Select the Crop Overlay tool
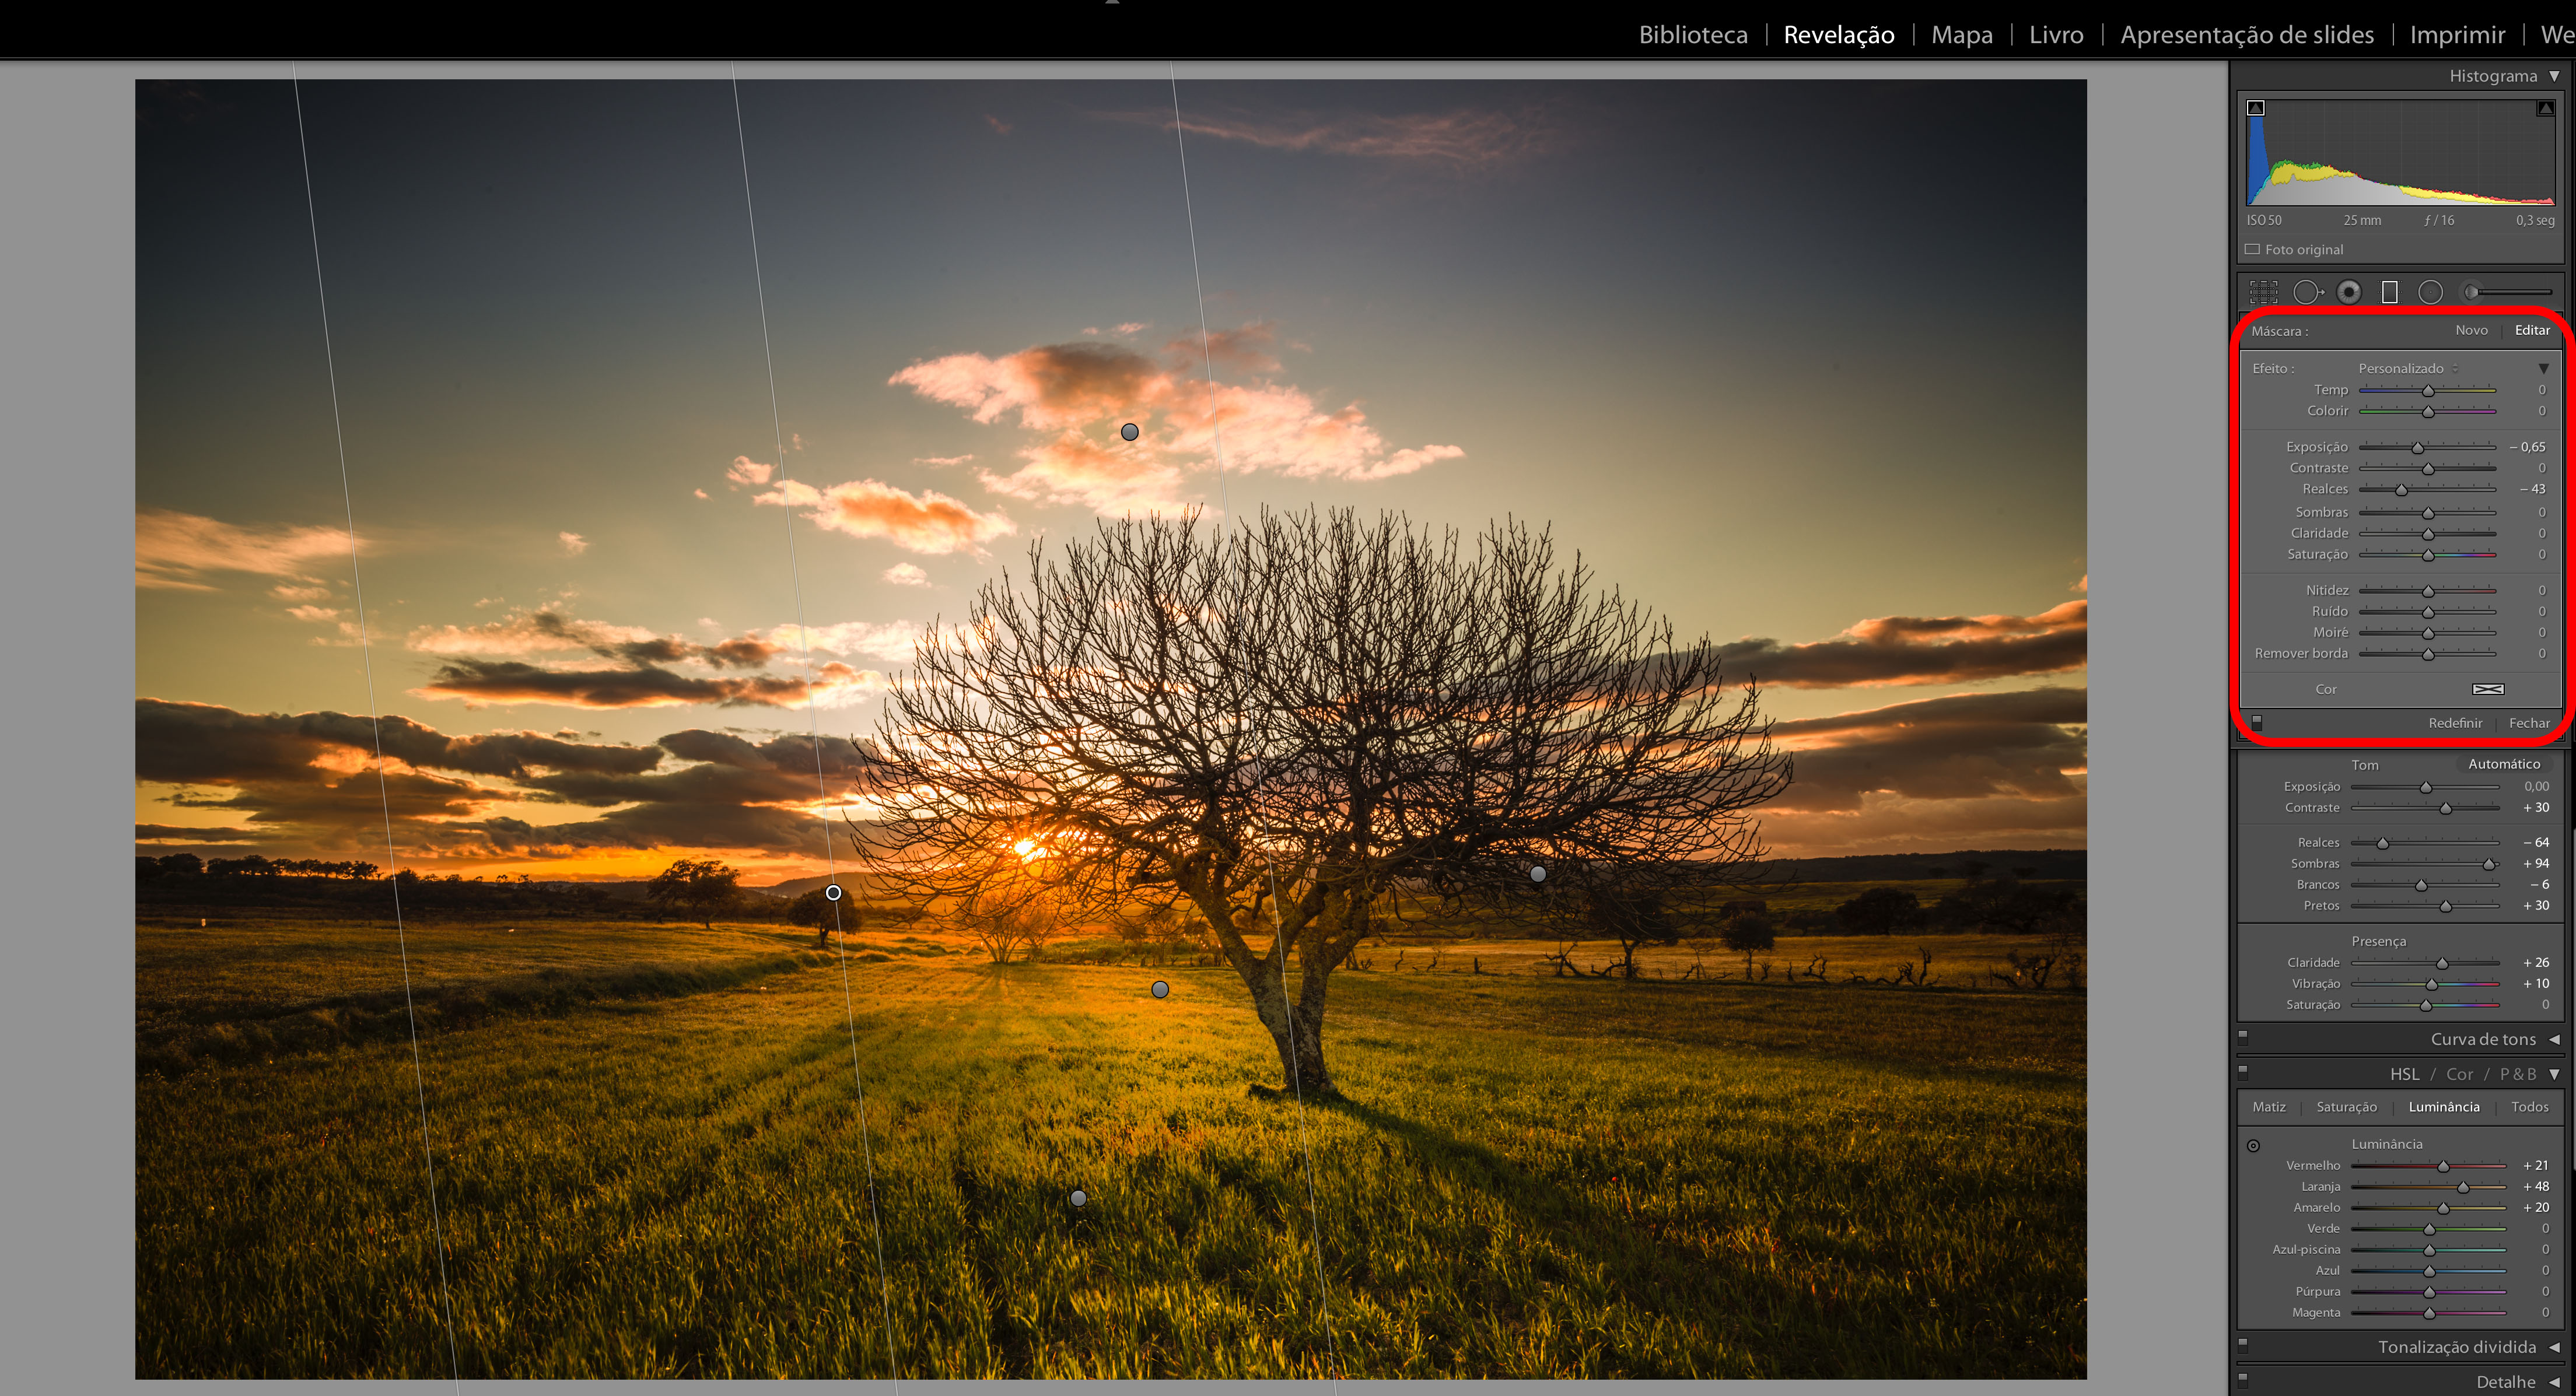This screenshot has height=1396, width=2576. (x=2263, y=292)
